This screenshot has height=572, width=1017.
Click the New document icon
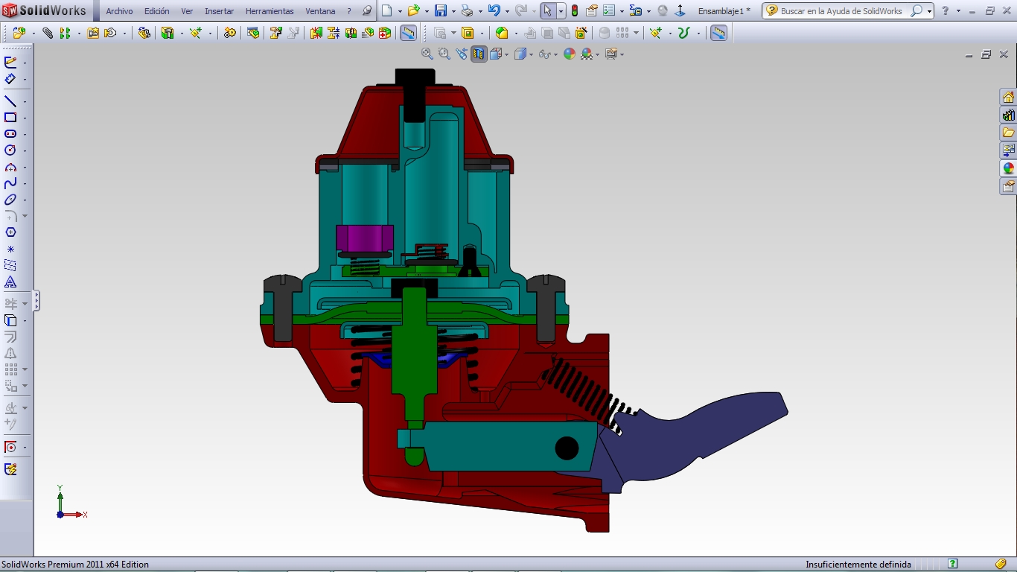click(x=387, y=10)
